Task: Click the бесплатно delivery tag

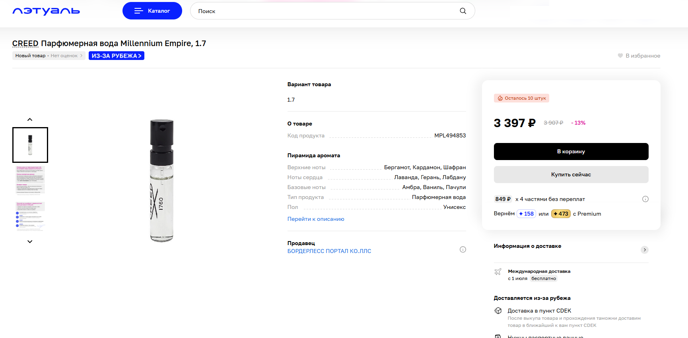Action: point(544,278)
